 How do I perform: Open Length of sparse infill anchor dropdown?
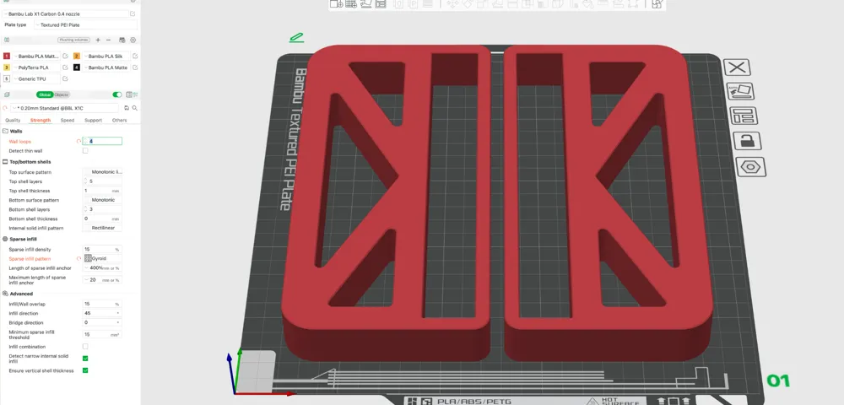102,267
